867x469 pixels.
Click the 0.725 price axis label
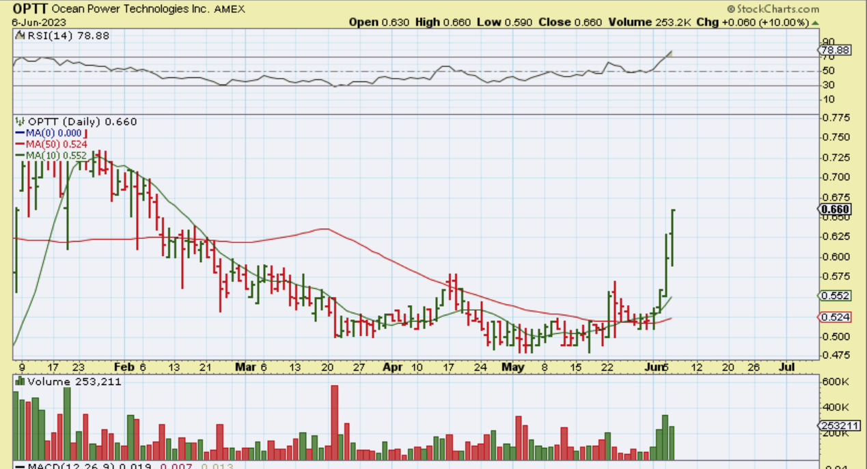pyautogui.click(x=837, y=157)
